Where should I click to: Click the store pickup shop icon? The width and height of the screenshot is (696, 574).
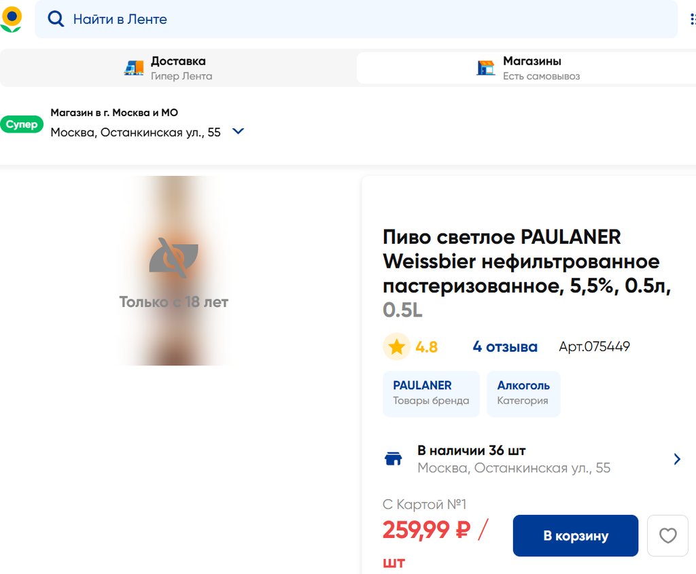(485, 68)
